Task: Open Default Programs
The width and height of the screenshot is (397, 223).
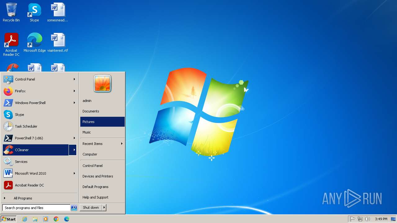Action: 102,187
